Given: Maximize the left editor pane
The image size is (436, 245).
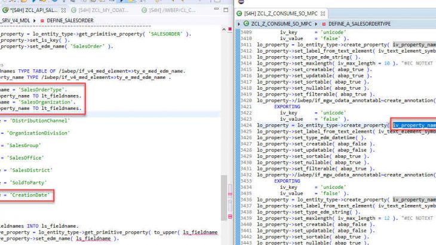Looking at the screenshot, I should [x=226, y=10].
